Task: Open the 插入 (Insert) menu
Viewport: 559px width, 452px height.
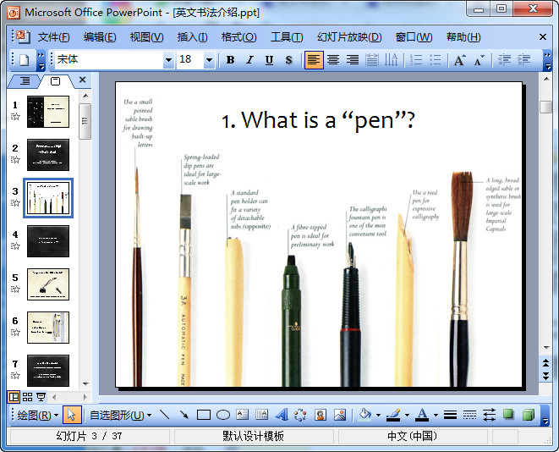Action: tap(192, 37)
